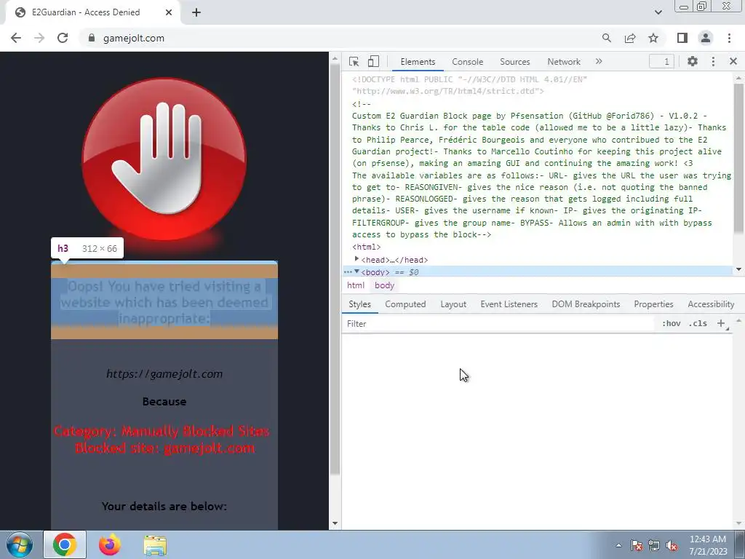745x559 pixels.
Task: Click the https://gamejolt.com blocked URL text
Action: [x=164, y=374]
